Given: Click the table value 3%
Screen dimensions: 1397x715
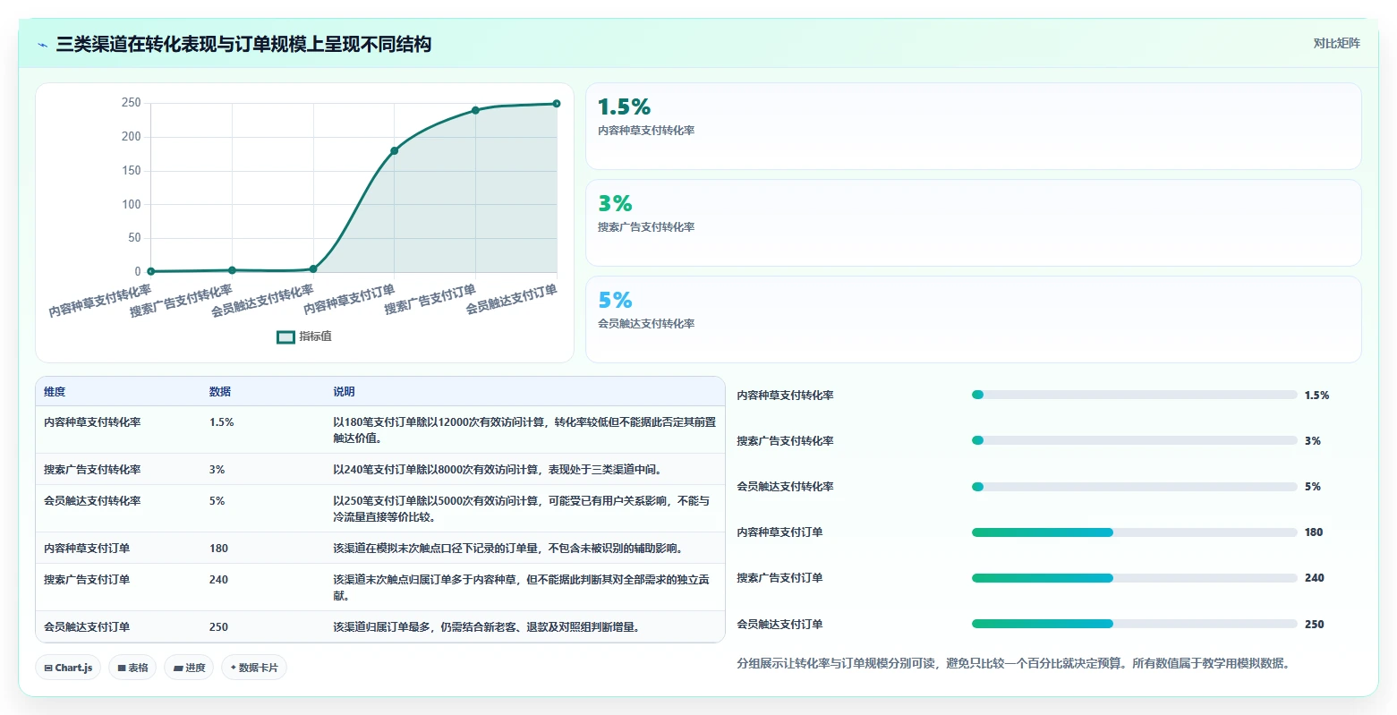Looking at the screenshot, I should [217, 470].
